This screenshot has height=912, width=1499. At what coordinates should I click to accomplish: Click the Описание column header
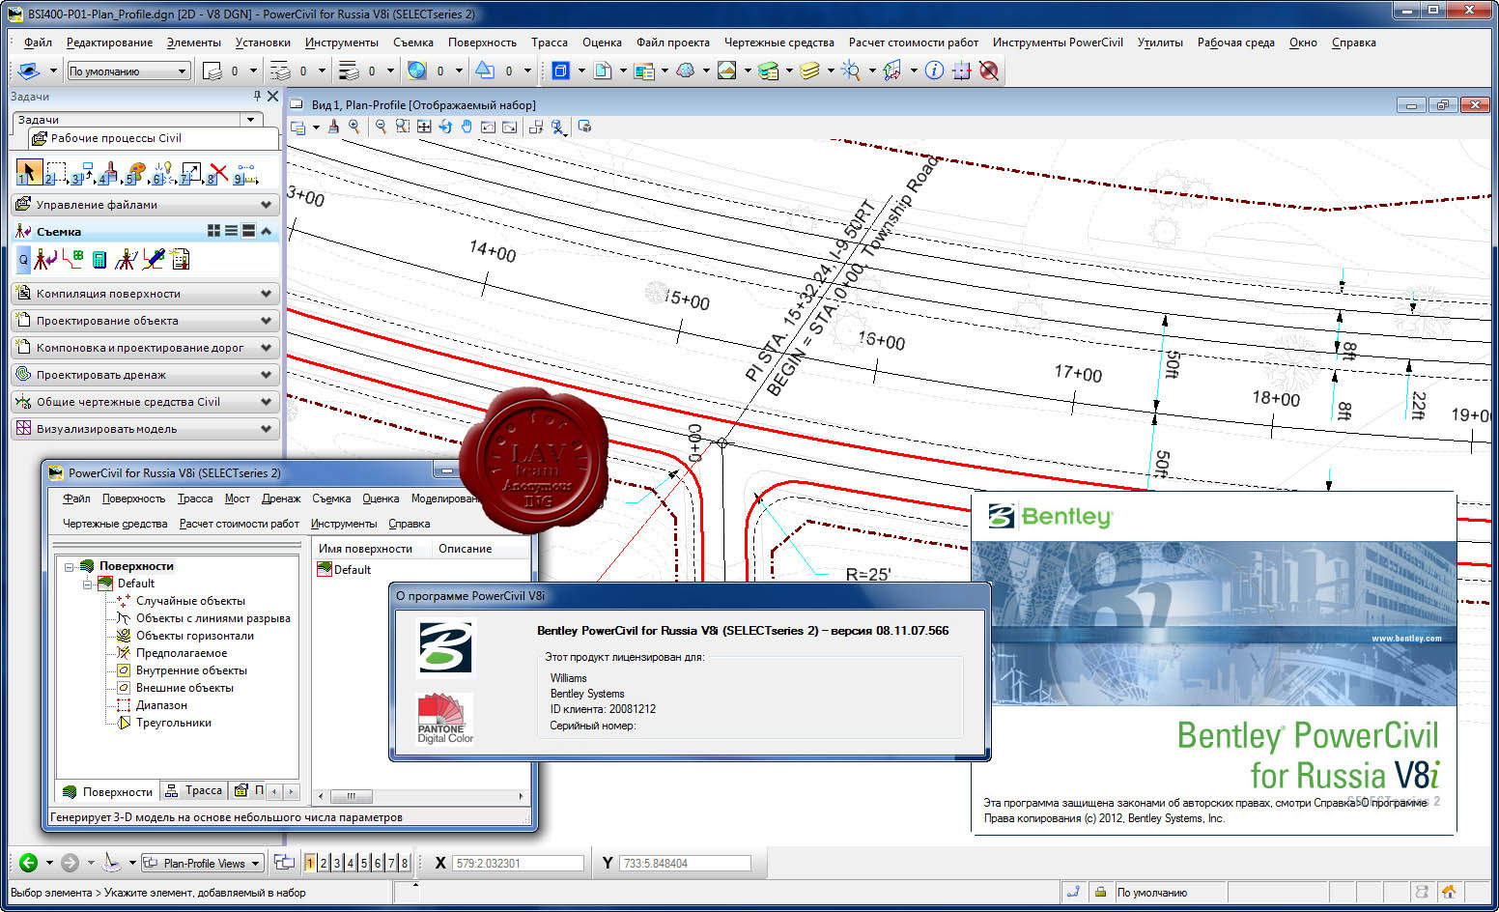click(x=466, y=549)
